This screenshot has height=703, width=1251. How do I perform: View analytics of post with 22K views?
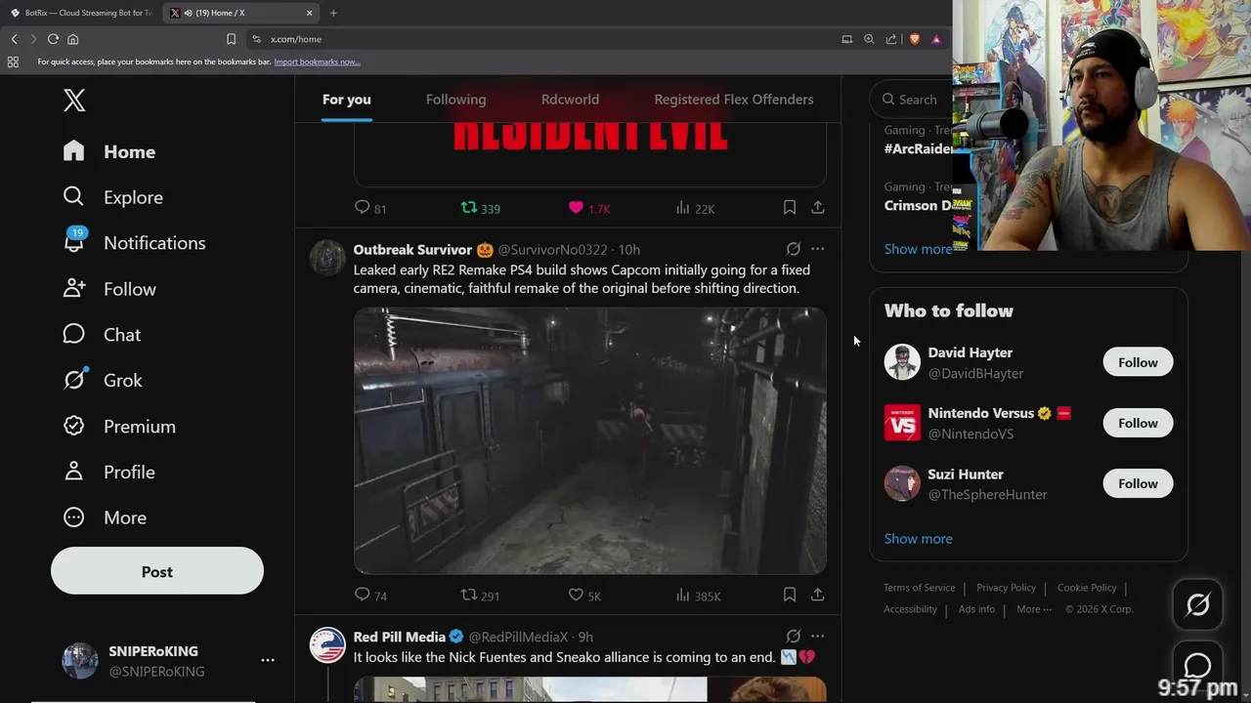point(695,208)
